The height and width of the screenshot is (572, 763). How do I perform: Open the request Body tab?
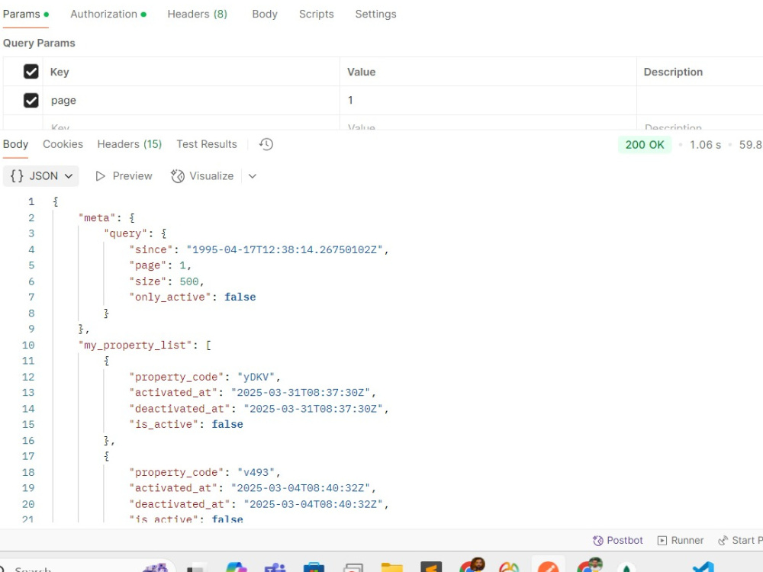point(265,14)
